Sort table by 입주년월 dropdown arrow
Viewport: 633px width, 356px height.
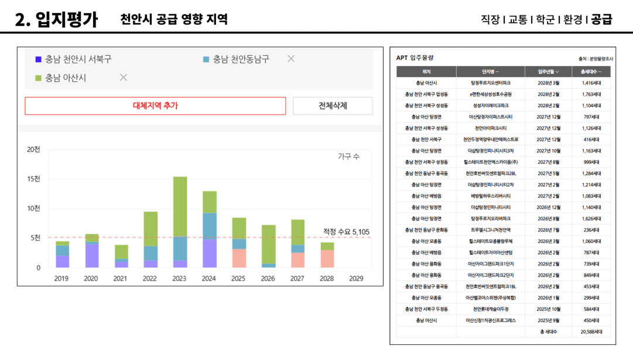(557, 72)
